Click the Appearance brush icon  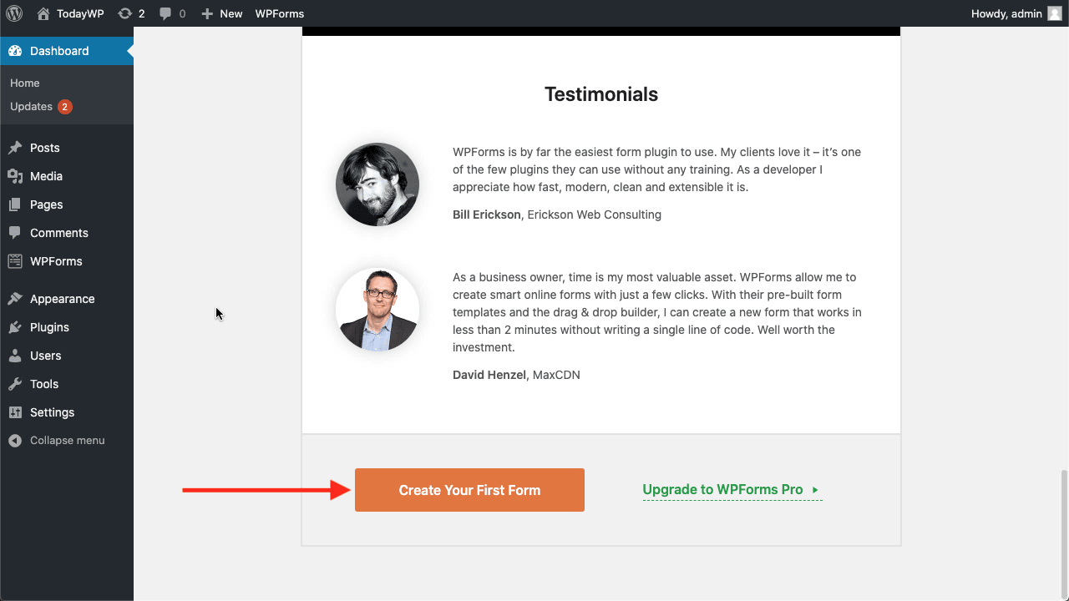[15, 299]
